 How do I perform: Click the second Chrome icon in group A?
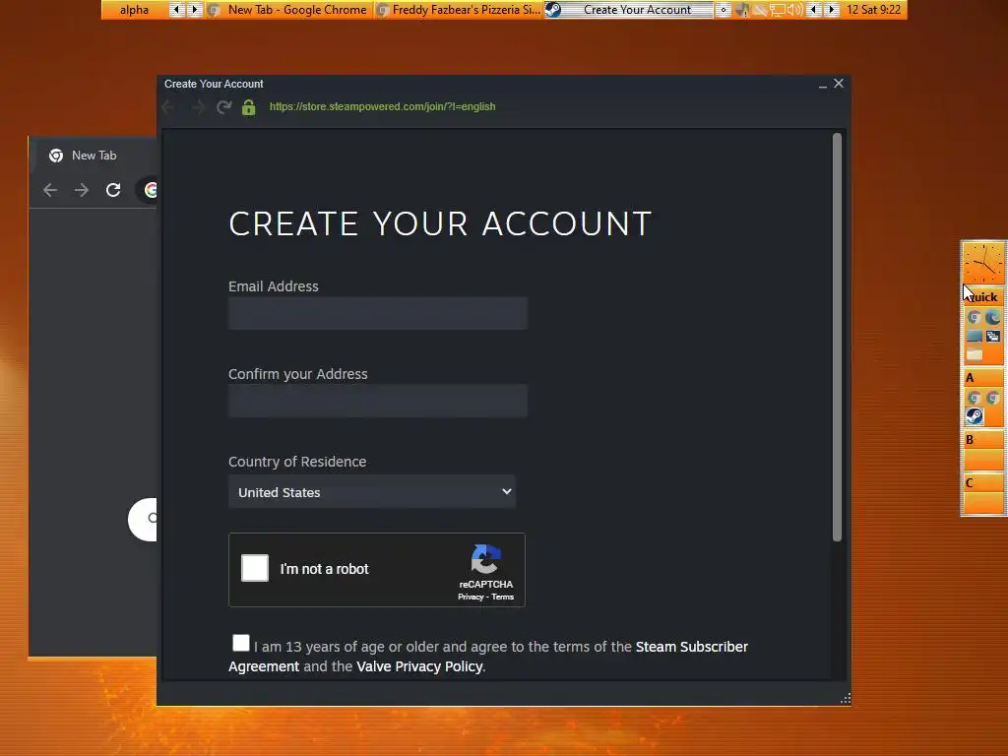[x=992, y=398]
